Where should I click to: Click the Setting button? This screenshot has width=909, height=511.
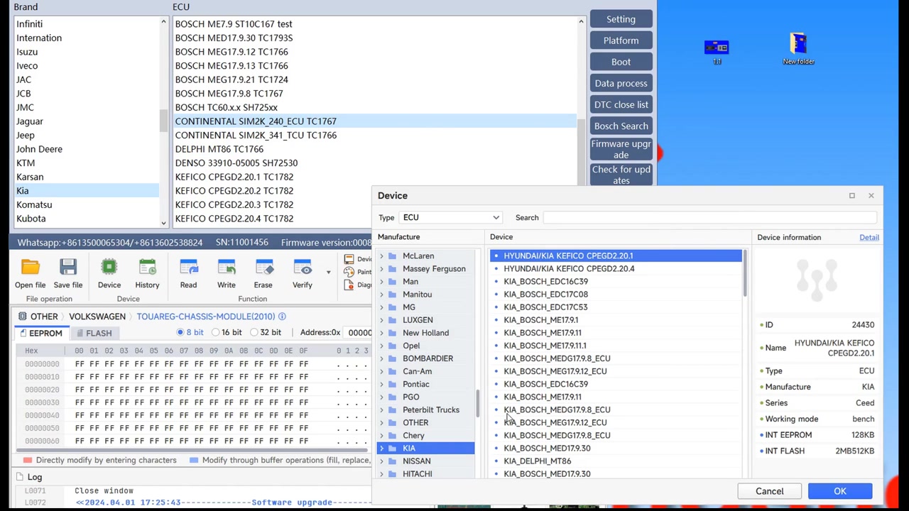click(x=621, y=19)
